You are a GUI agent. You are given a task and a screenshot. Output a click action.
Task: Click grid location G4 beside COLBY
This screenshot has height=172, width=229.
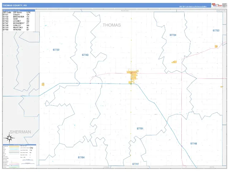[x=28, y=15]
